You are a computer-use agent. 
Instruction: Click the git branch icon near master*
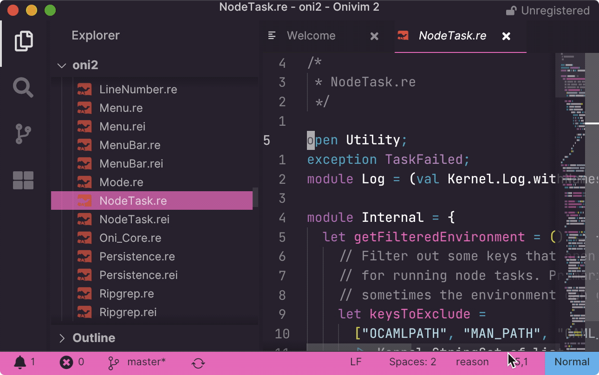(x=113, y=363)
